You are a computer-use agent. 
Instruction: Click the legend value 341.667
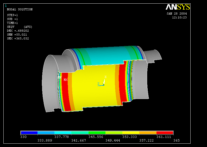click(x=79, y=141)
